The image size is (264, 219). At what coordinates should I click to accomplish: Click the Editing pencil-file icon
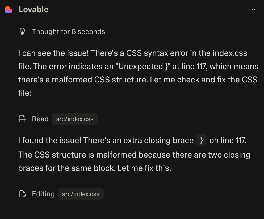click(23, 194)
